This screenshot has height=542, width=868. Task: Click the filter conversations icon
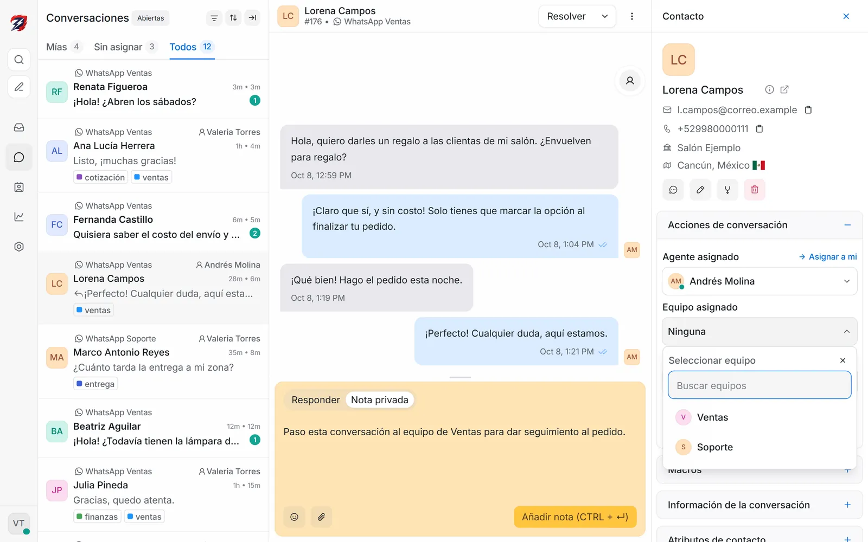tap(214, 18)
